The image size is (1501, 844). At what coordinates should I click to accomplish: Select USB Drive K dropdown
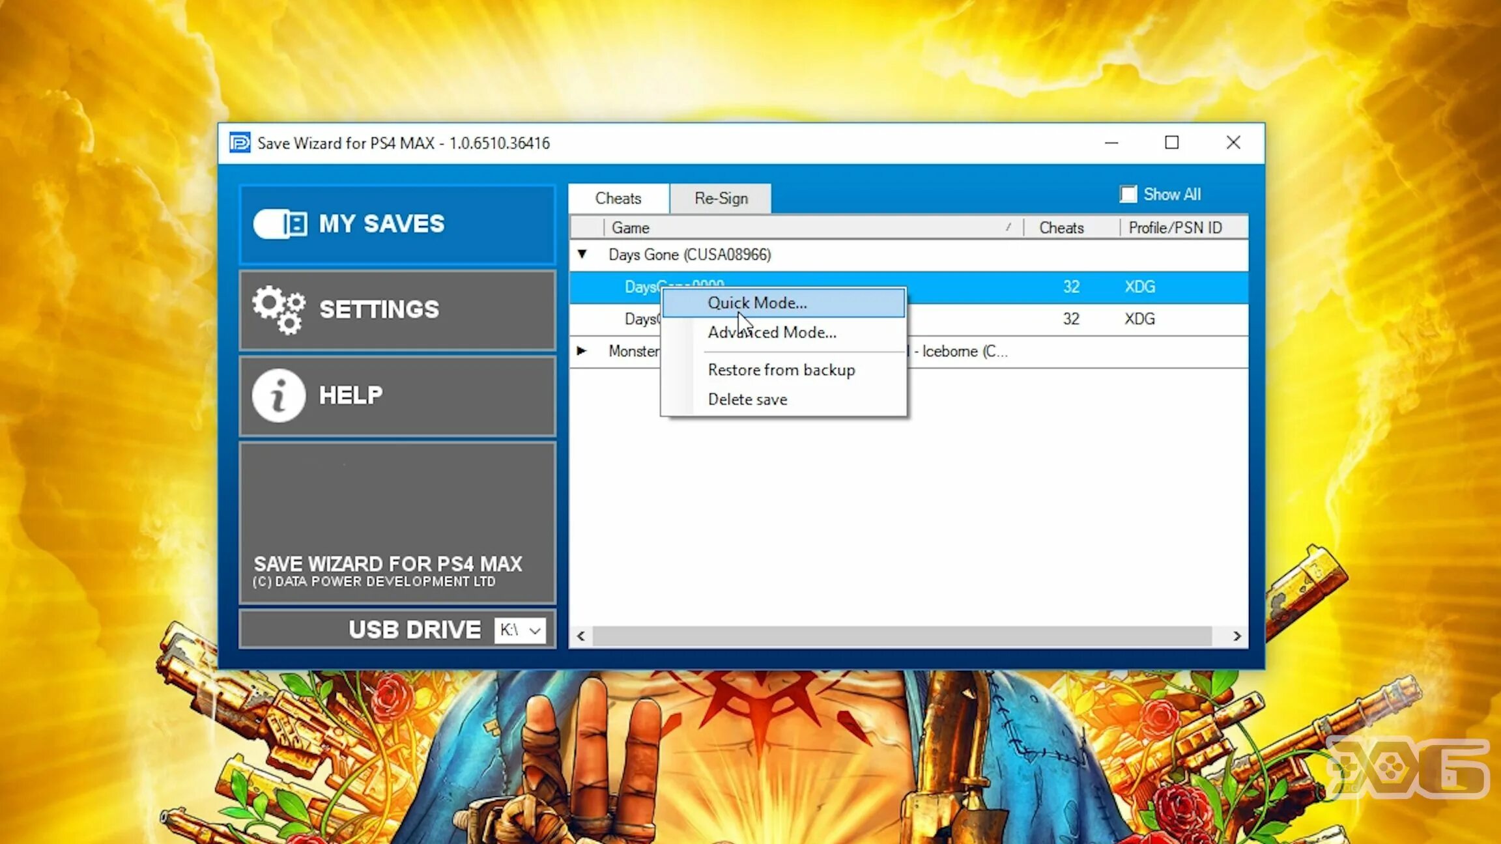[521, 630]
